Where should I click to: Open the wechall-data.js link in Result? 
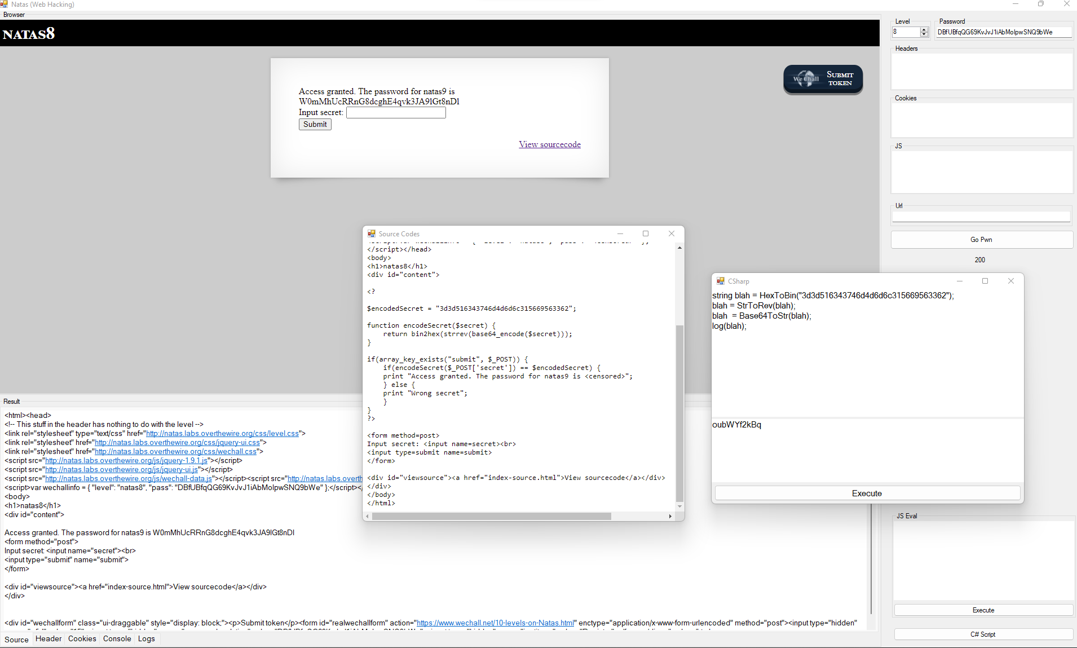click(129, 478)
